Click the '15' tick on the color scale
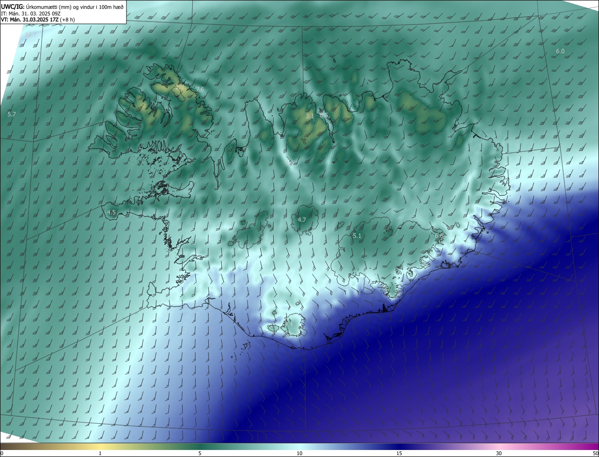 (399, 453)
